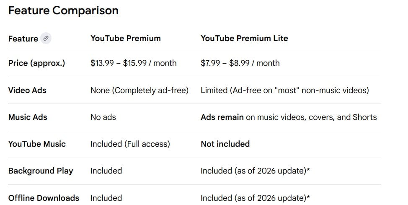Click the Offline Downloads row label
Viewport: 408px width, 205px height.
[x=44, y=198]
